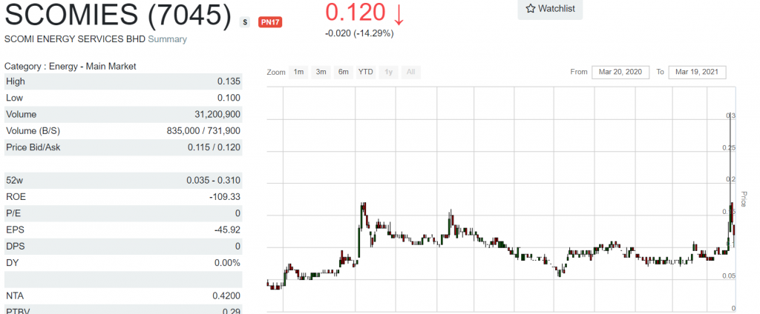Click the EPS value -45.92
The image size is (760, 314).
[x=227, y=230]
